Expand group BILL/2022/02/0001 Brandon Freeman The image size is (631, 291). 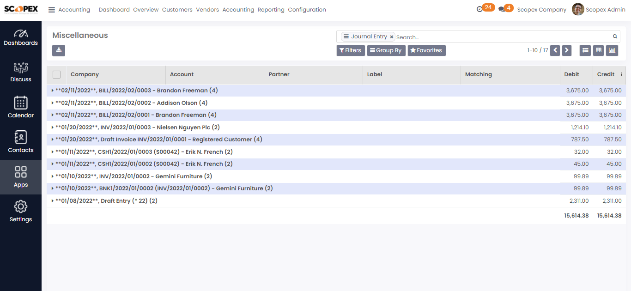pyautogui.click(x=134, y=115)
